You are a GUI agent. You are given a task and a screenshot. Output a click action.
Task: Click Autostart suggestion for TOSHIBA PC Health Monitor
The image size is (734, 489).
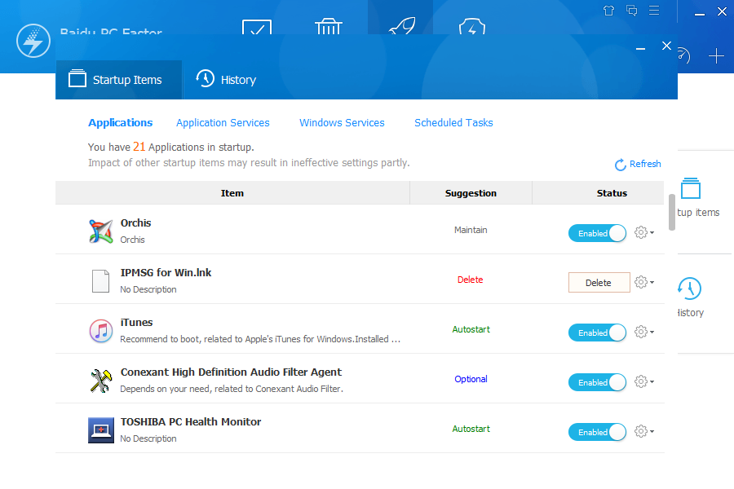coord(471,429)
